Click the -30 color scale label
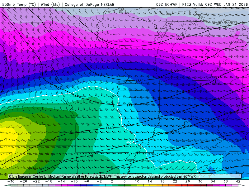Image resolution: width=249 pixels, height=187 pixels. (11, 181)
